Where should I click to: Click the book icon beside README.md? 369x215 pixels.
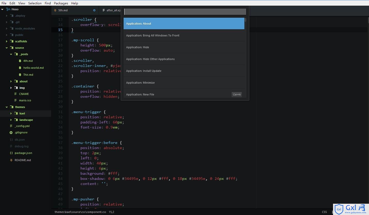pyautogui.click(x=11, y=160)
